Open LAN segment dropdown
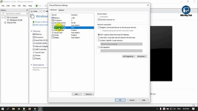The height and width of the screenshot is (111, 198). [x=121, y=51]
